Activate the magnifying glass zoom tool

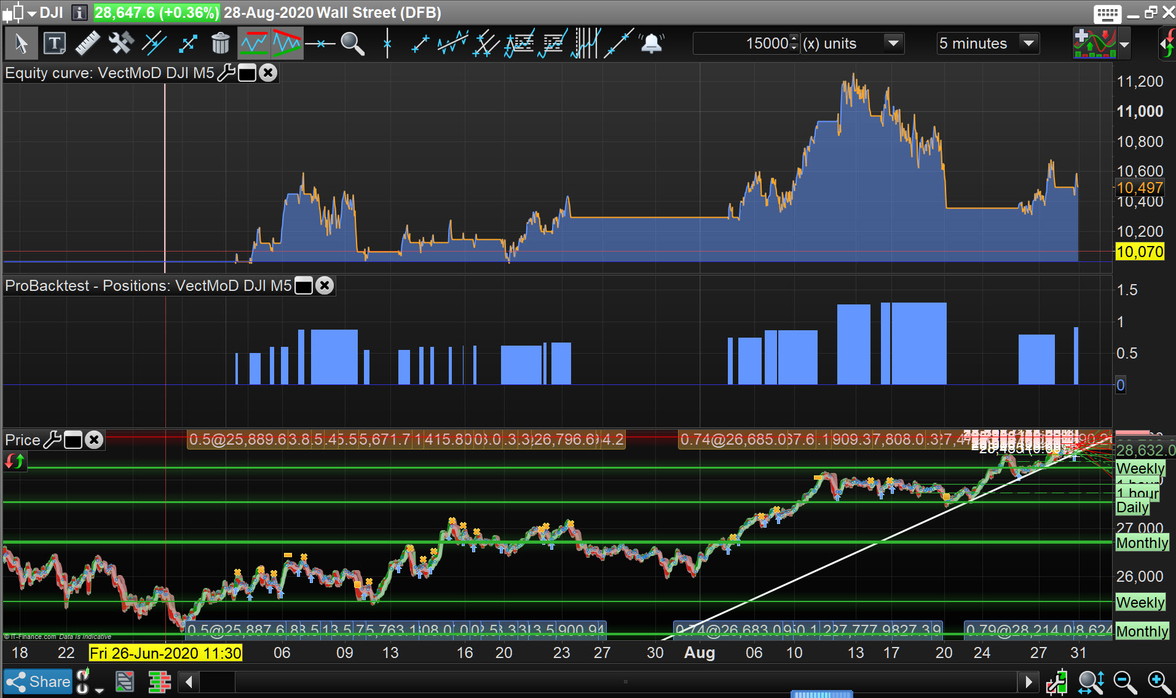click(x=353, y=44)
